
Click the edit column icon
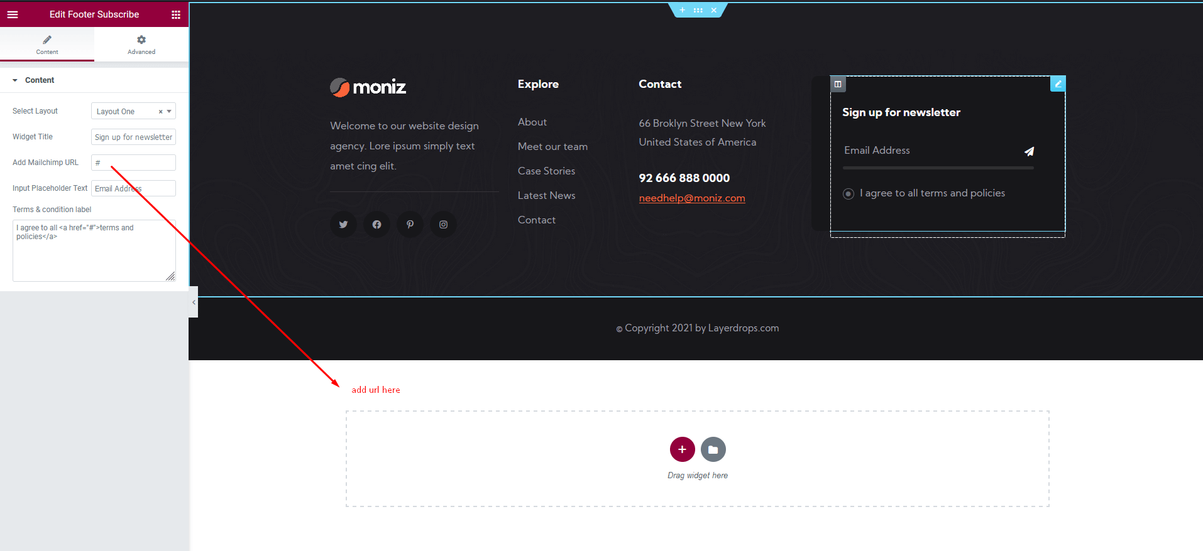pyautogui.click(x=838, y=84)
